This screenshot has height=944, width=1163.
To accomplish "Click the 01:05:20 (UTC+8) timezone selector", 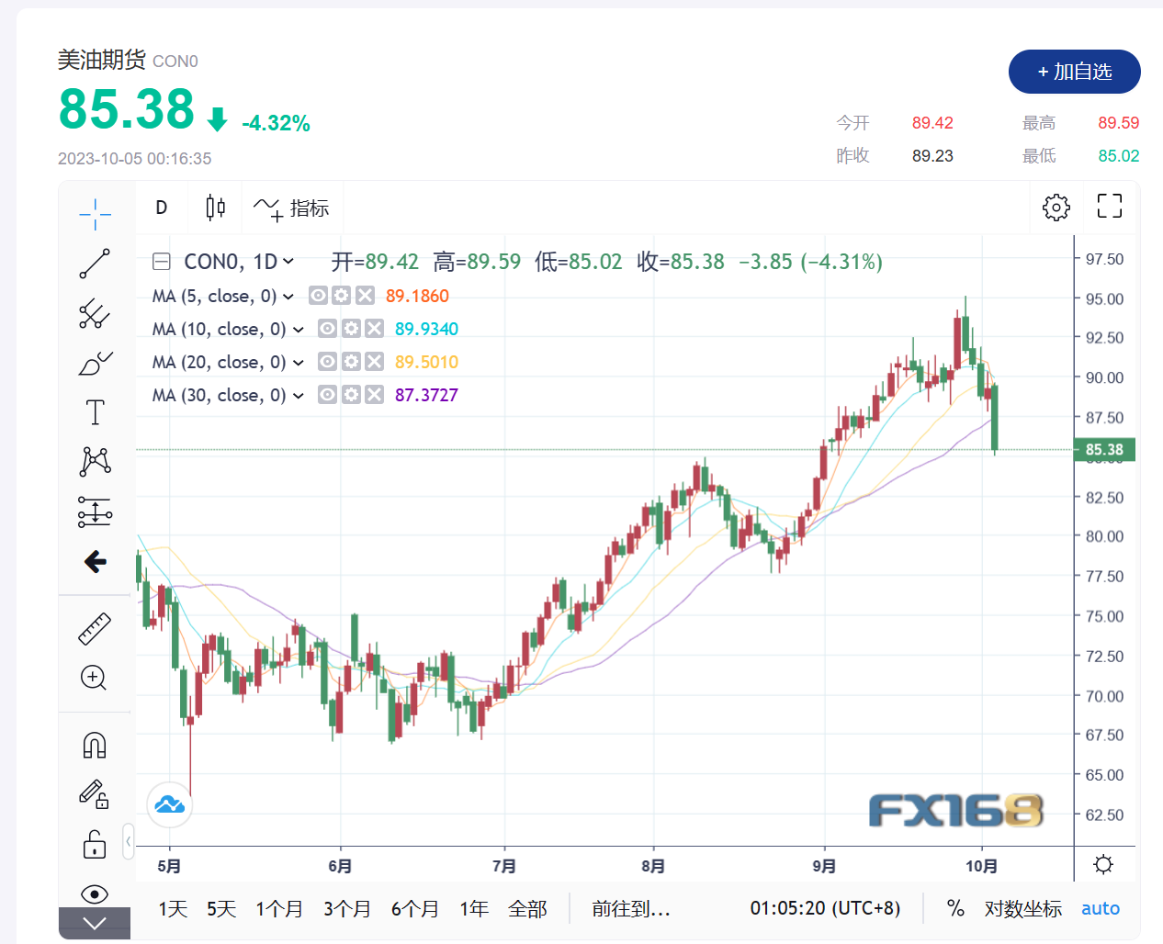I will 825,908.
